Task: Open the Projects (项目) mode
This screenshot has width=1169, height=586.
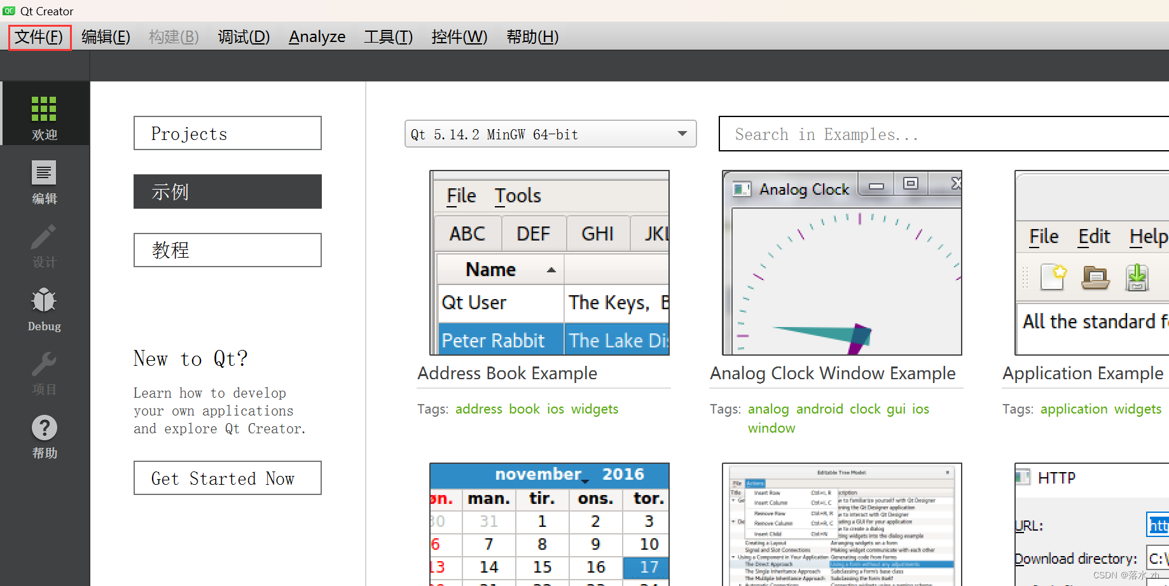Action: 45,373
